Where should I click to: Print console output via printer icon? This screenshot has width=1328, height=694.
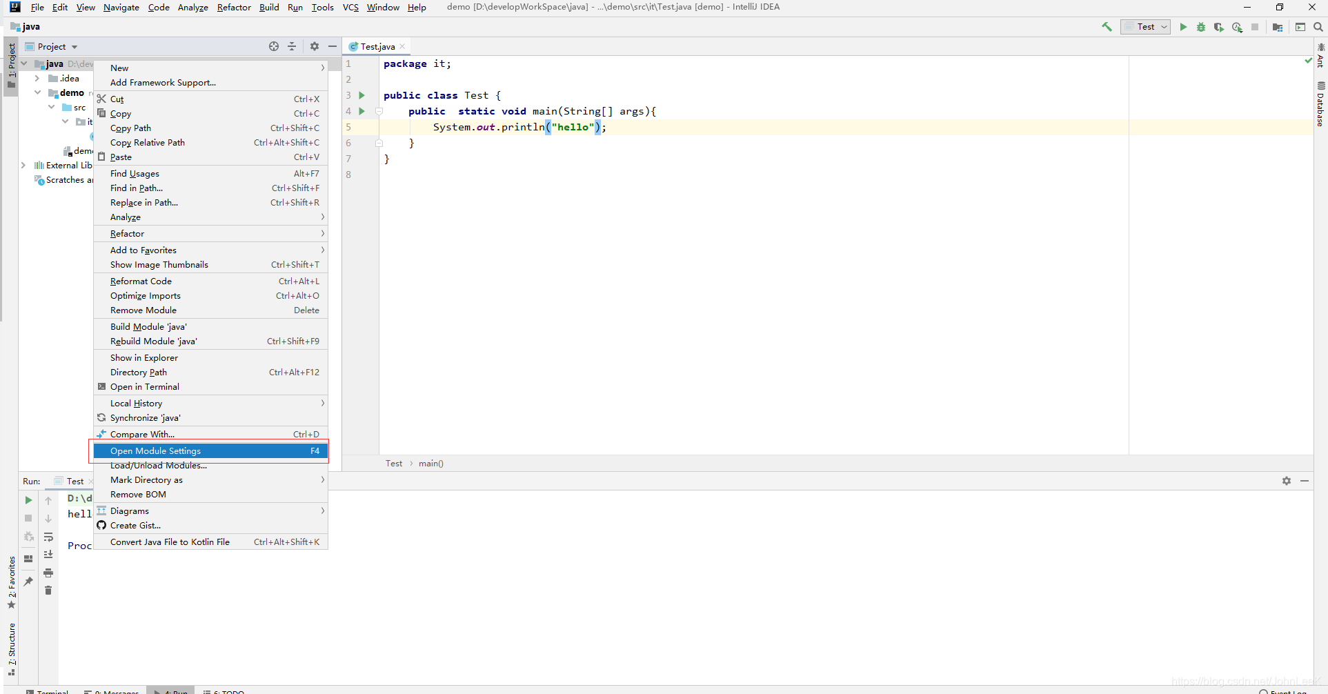point(48,573)
